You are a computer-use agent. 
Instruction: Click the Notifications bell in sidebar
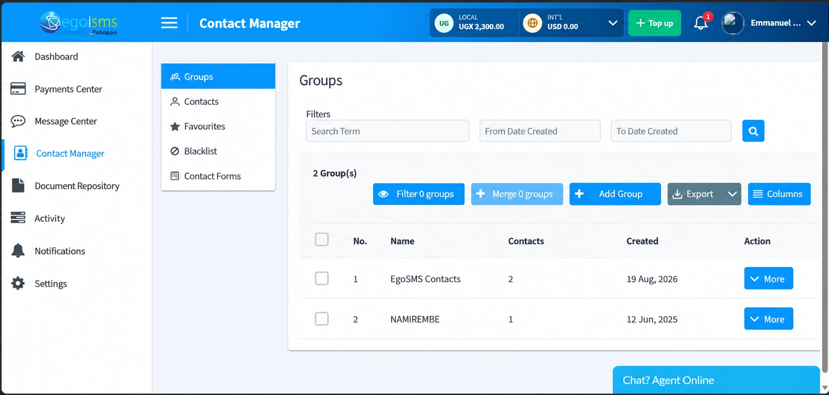(18, 250)
